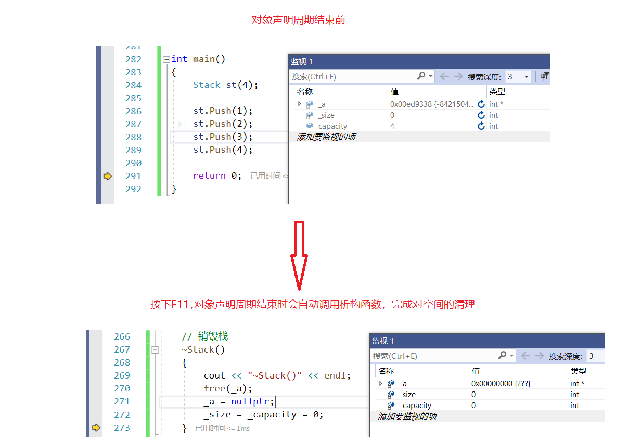The width and height of the screenshot is (628, 446).
Task: Click code line st.Push(4);
Action: (223, 150)
